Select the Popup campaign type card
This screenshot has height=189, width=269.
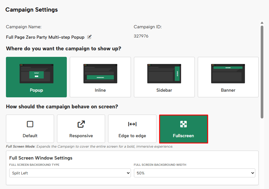[x=36, y=77]
